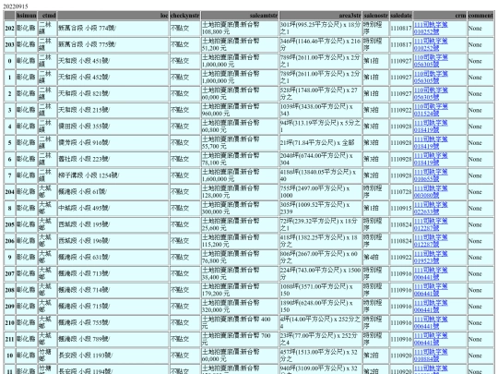Open the crm link in row 204
The image size is (498, 374).
[x=431, y=192]
